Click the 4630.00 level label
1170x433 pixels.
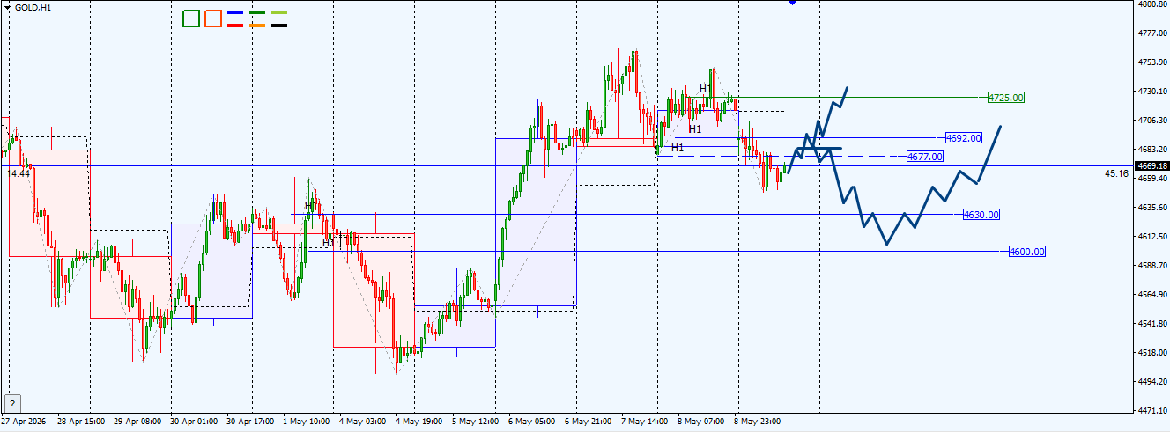[x=981, y=215]
